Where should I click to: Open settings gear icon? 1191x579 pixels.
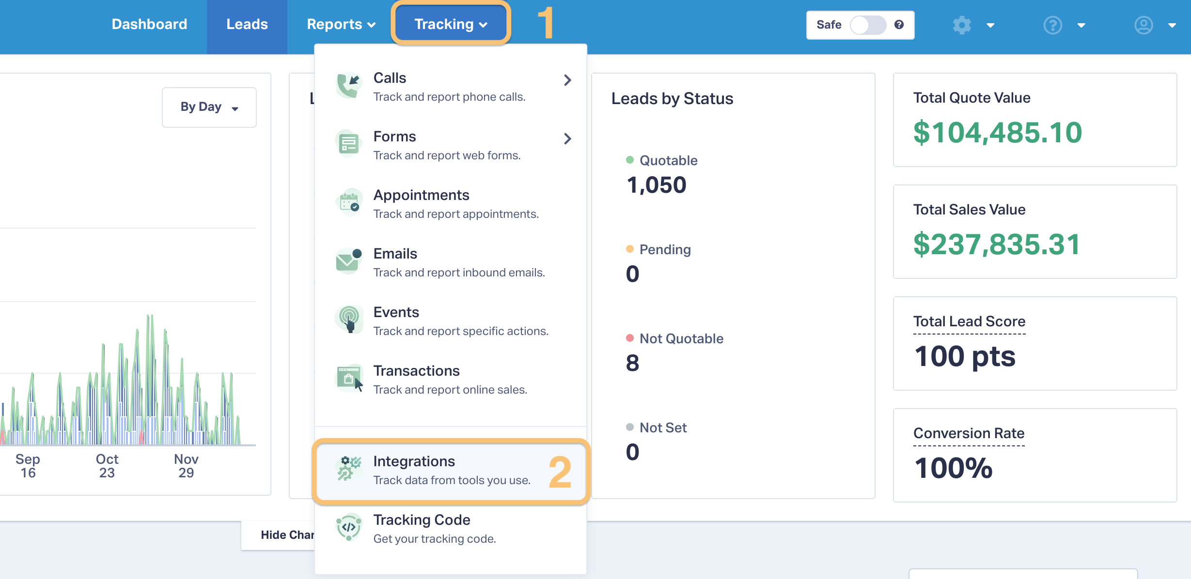tap(962, 25)
